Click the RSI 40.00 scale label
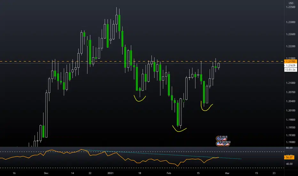This screenshot has width=298, height=176. (x=289, y=164)
